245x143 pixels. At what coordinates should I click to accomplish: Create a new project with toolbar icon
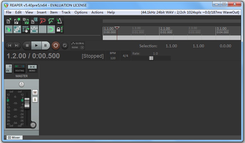point(9,21)
